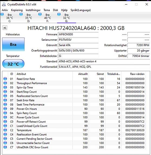The width and height of the screenshot is (151, 155).
Task: Click the blue status orb for drive F:
Action: [x=40, y=14]
